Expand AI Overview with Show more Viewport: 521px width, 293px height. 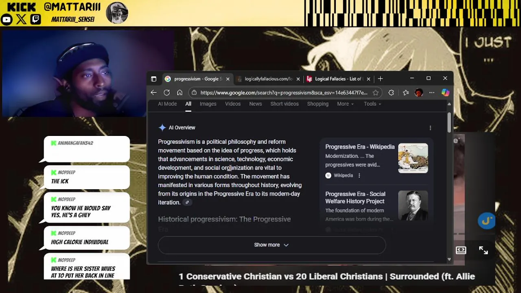pos(271,245)
